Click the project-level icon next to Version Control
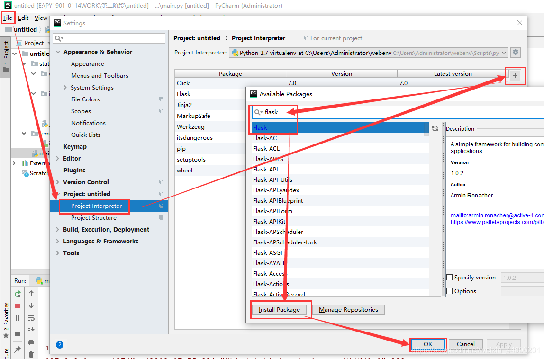 pos(161,182)
